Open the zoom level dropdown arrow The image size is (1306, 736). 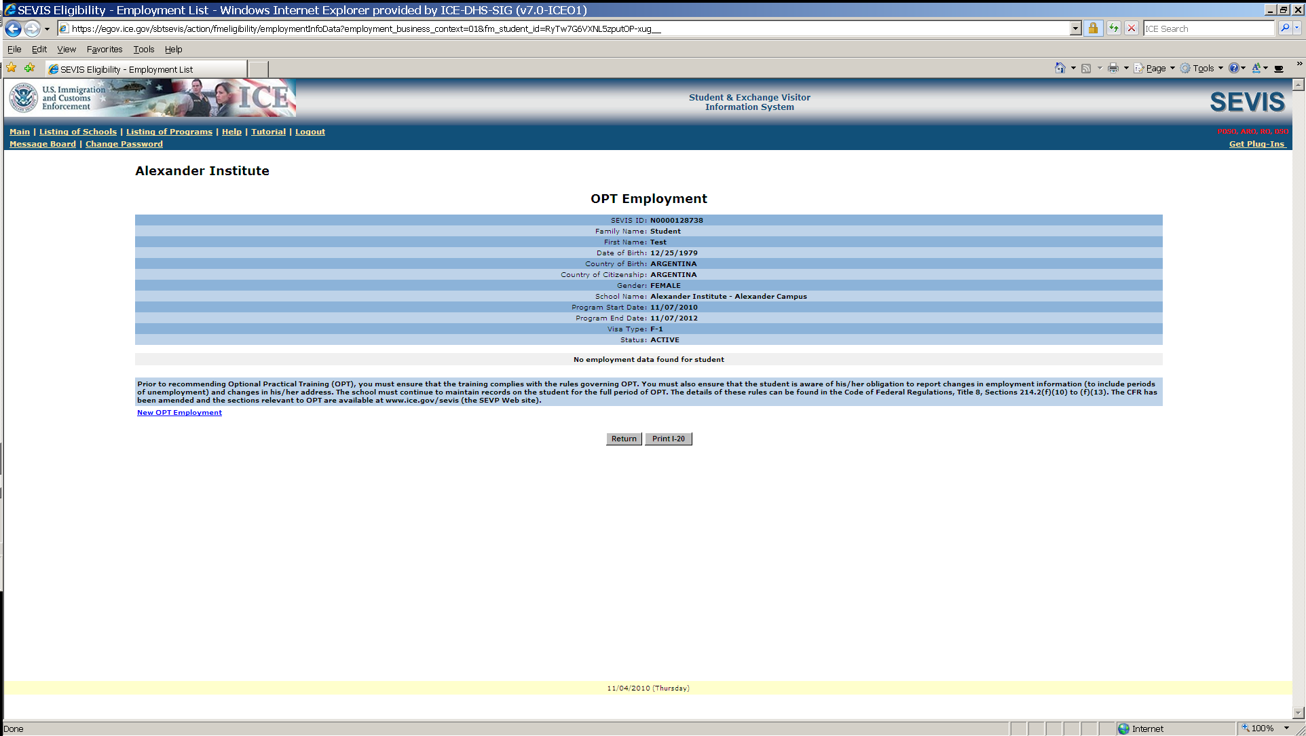click(x=1286, y=728)
